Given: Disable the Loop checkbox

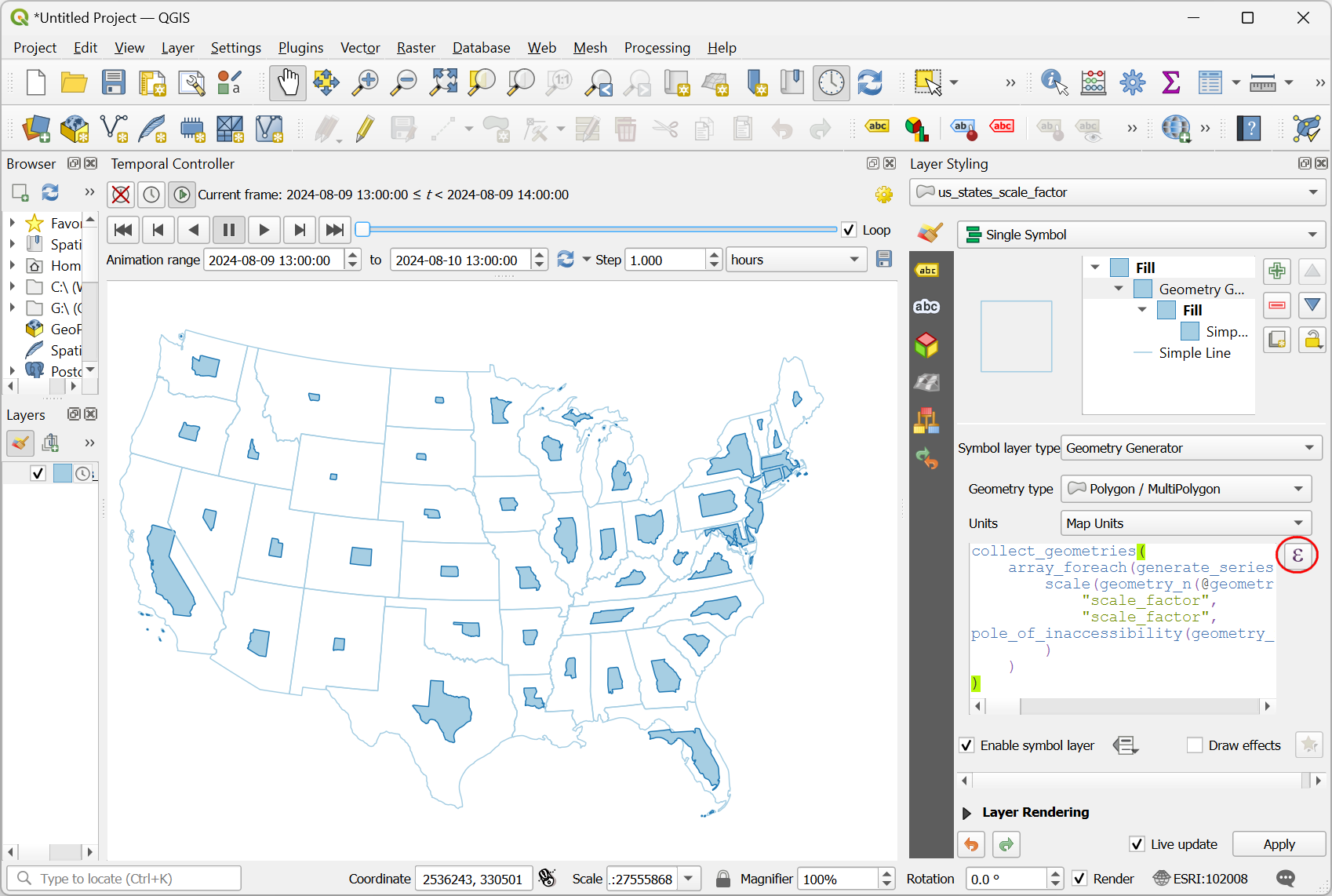Looking at the screenshot, I should (x=849, y=230).
